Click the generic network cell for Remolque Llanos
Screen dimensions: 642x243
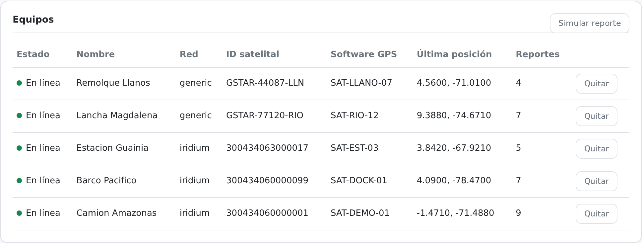196,83
